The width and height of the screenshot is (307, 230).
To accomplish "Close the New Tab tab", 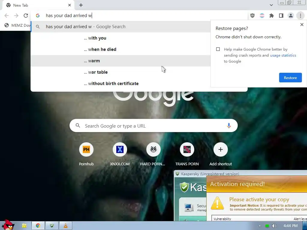I will 70,5.
